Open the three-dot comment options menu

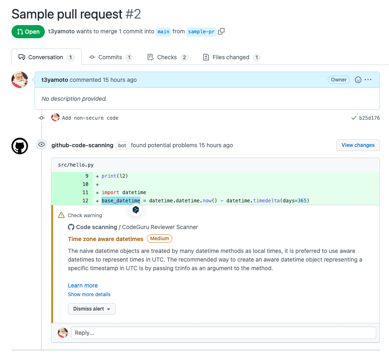tap(368, 80)
